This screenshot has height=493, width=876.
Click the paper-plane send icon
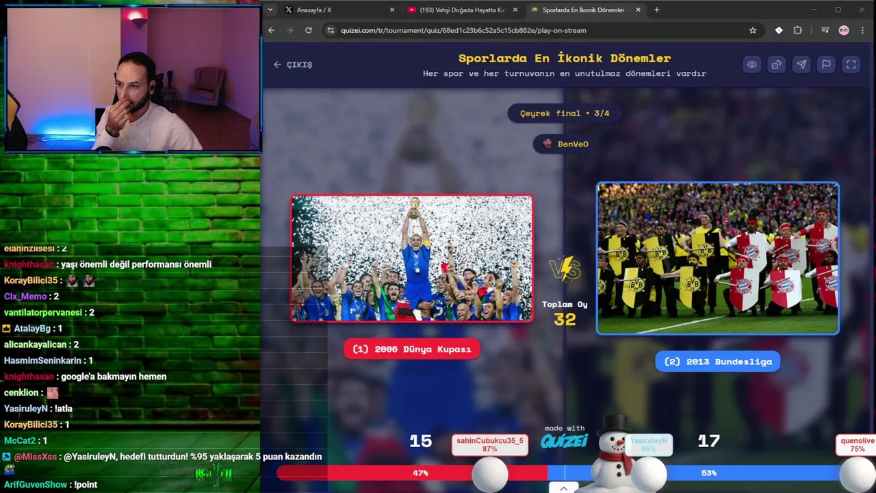[801, 64]
